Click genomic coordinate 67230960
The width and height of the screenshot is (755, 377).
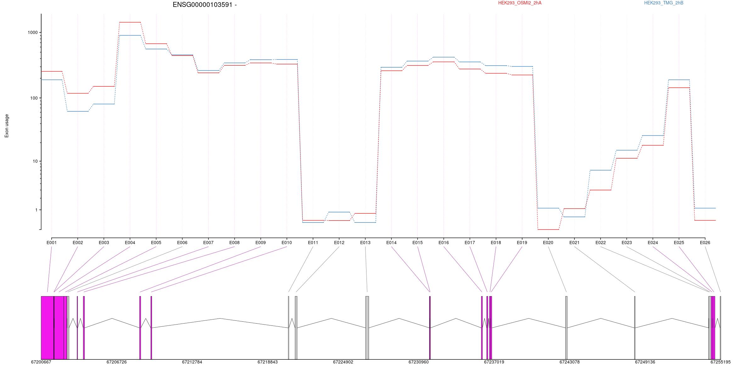coord(419,362)
